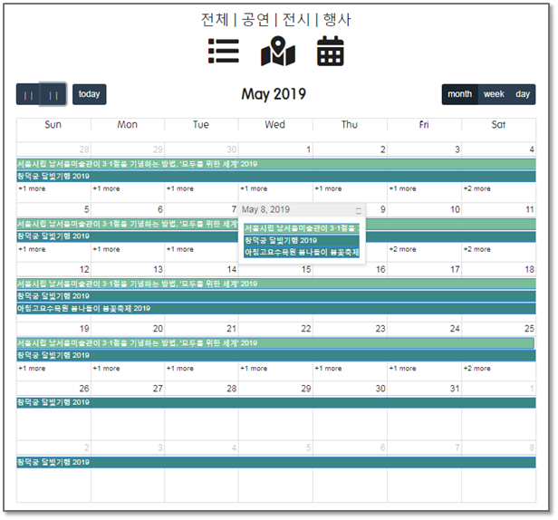
Task: Filter by 전체 category
Action: (215, 20)
